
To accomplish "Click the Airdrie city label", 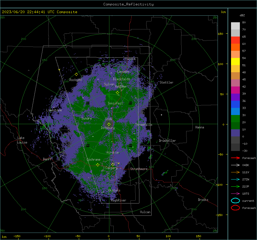I will pyautogui.click(x=113, y=152).
